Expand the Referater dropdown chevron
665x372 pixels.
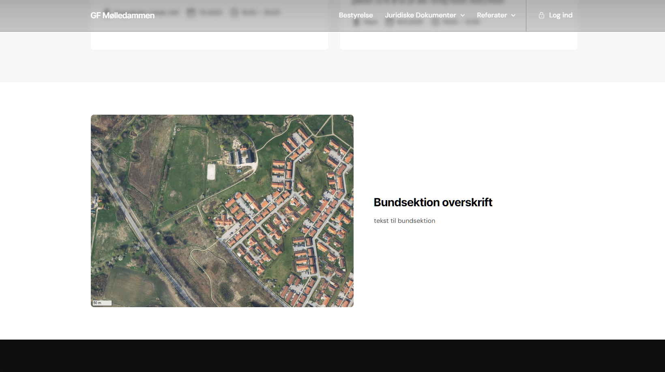(x=513, y=15)
